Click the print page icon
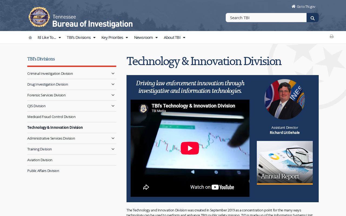Viewport: 346px width, 216px height. [332, 36]
